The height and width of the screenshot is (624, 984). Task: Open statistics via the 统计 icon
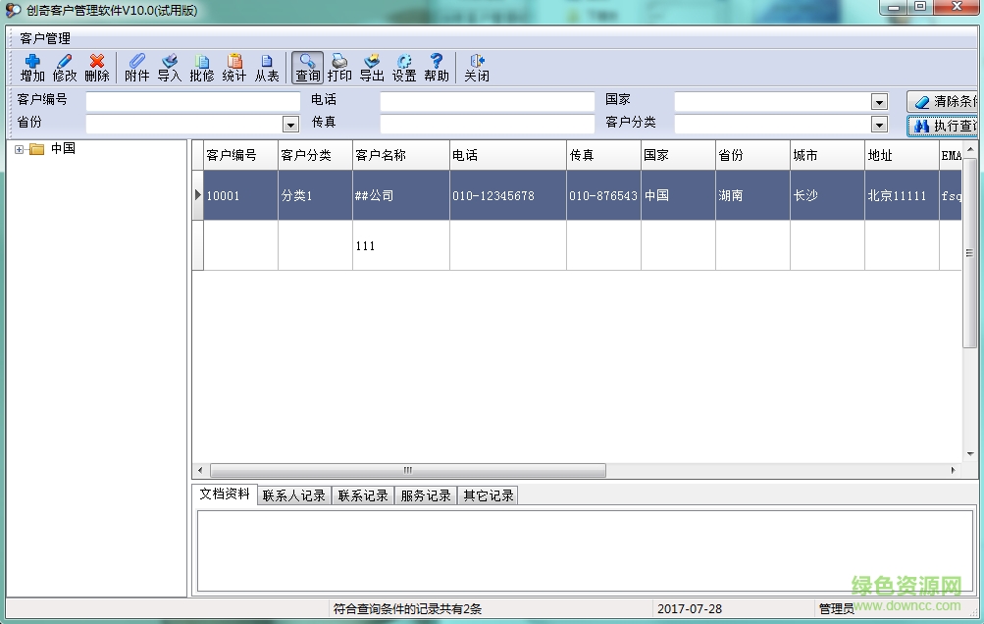(233, 67)
